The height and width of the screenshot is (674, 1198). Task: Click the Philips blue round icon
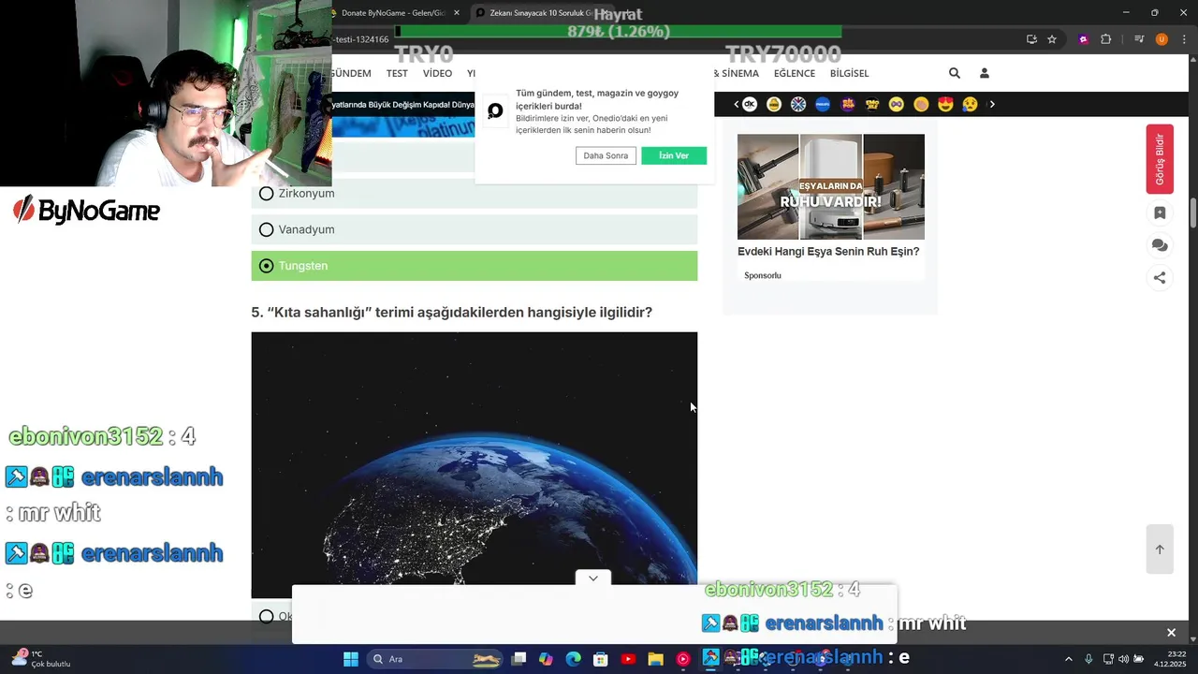pyautogui.click(x=823, y=104)
